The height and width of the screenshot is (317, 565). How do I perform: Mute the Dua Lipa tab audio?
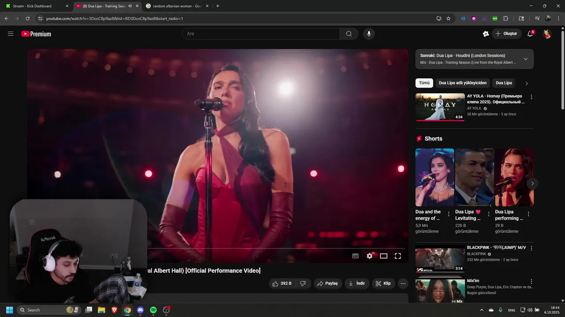130,6
